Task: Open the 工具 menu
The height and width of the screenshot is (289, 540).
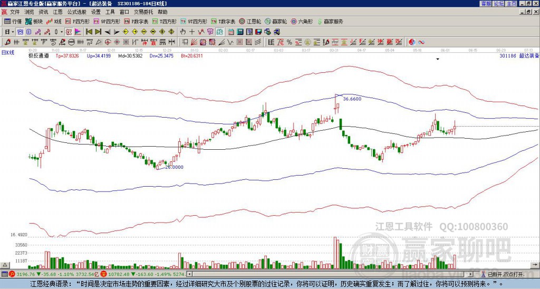Action: click(x=110, y=12)
